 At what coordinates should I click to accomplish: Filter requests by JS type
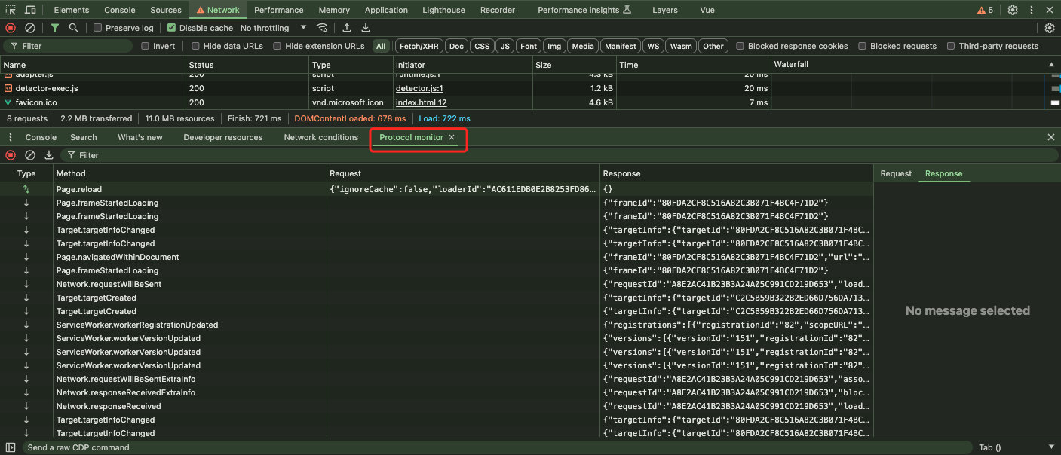(505, 46)
